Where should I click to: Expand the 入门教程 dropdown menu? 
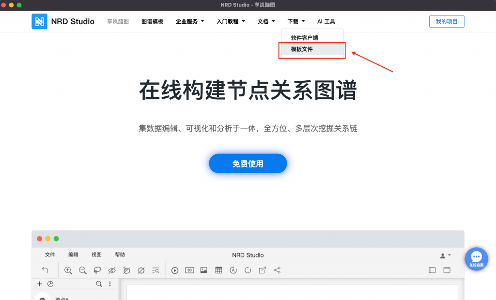[231, 21]
